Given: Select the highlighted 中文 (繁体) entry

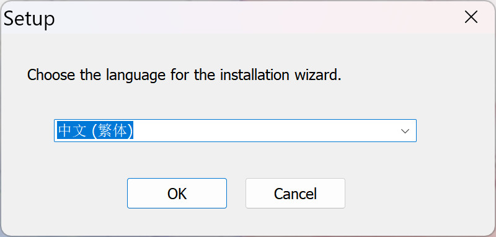Looking at the screenshot, I should (x=95, y=130).
